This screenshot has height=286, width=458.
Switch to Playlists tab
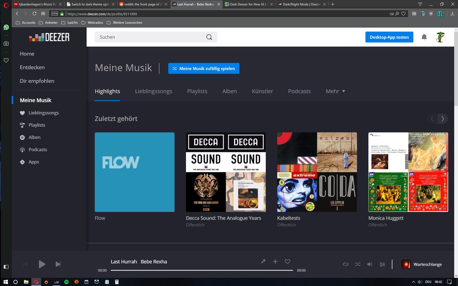pyautogui.click(x=197, y=91)
